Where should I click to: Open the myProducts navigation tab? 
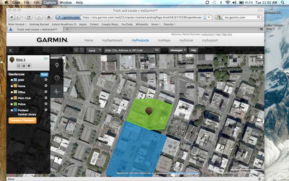click(140, 40)
